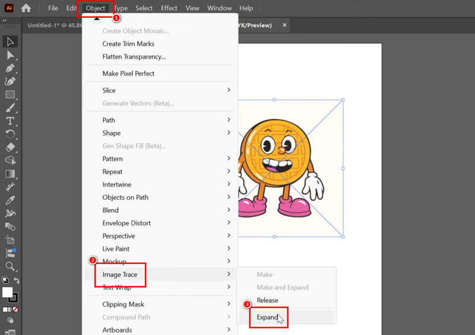Click the Home icon
475x335 pixels.
pos(26,8)
